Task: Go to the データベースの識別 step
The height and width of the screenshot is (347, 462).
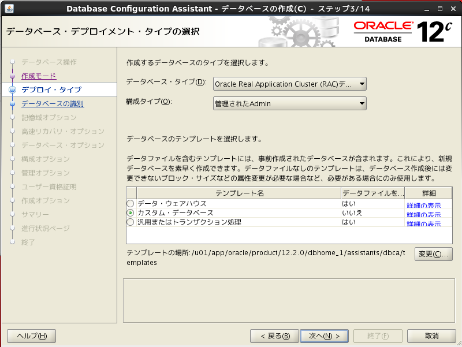Action: [53, 104]
